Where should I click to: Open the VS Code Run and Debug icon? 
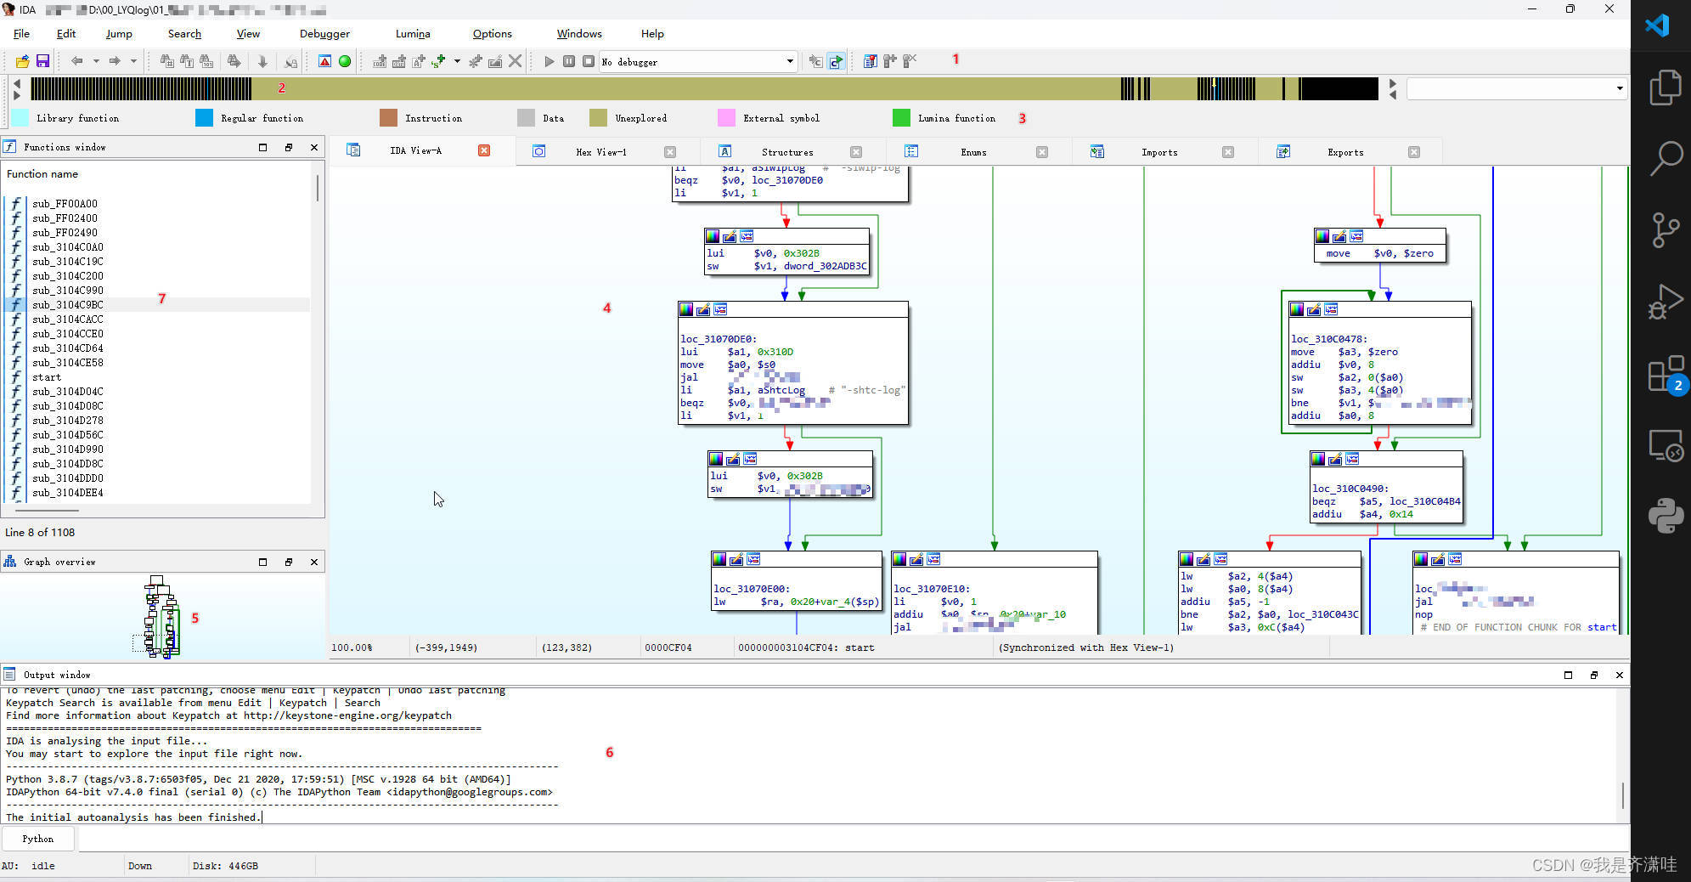click(1665, 302)
